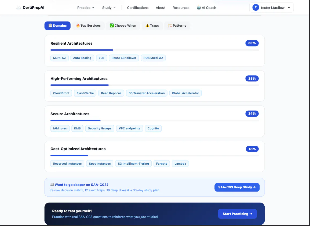This screenshot has width=310, height=226.
Task: Select the Traps tab
Action: pos(152,26)
